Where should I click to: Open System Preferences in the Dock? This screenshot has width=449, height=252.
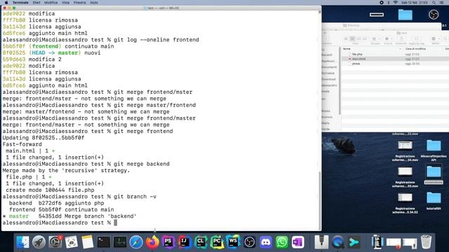click(x=55, y=242)
